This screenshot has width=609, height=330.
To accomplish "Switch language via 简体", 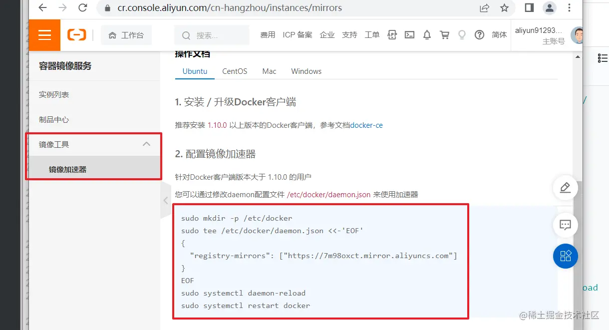I will [499, 35].
